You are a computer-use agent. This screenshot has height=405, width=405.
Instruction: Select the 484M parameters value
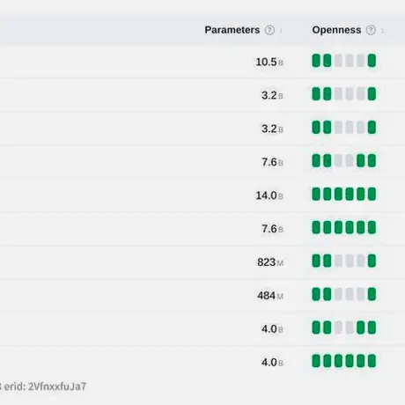(270, 296)
